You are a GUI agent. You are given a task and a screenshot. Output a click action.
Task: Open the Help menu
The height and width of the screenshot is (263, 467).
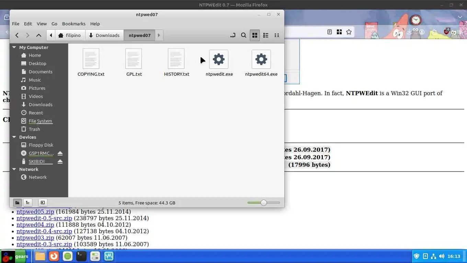(x=95, y=24)
